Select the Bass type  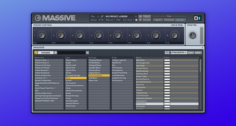[x=76, y=78]
